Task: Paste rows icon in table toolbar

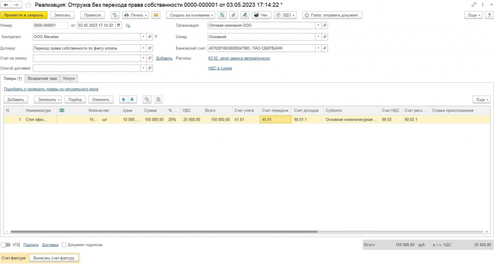Action: (x=158, y=99)
